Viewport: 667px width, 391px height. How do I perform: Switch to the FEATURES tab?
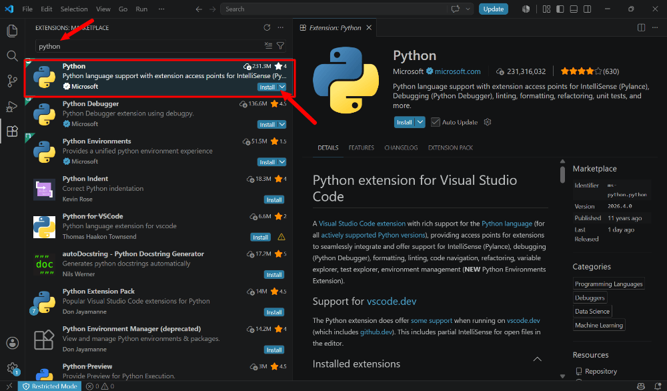pos(361,147)
